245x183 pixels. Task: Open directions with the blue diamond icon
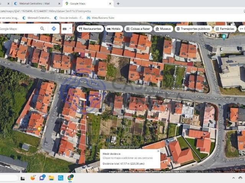coord(54,29)
